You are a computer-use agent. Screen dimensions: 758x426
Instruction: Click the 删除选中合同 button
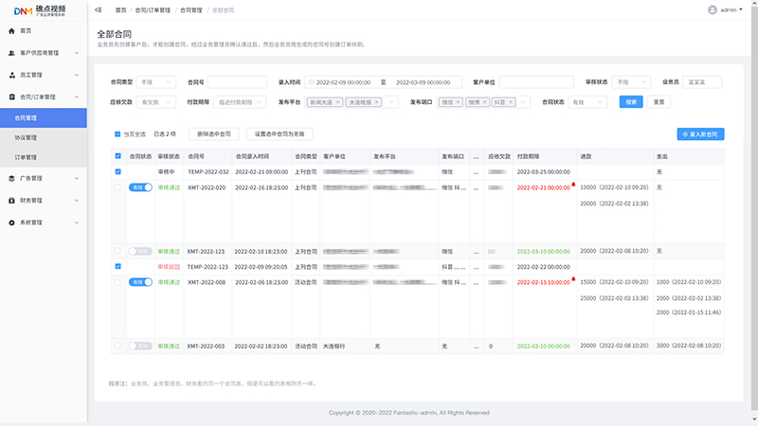214,134
